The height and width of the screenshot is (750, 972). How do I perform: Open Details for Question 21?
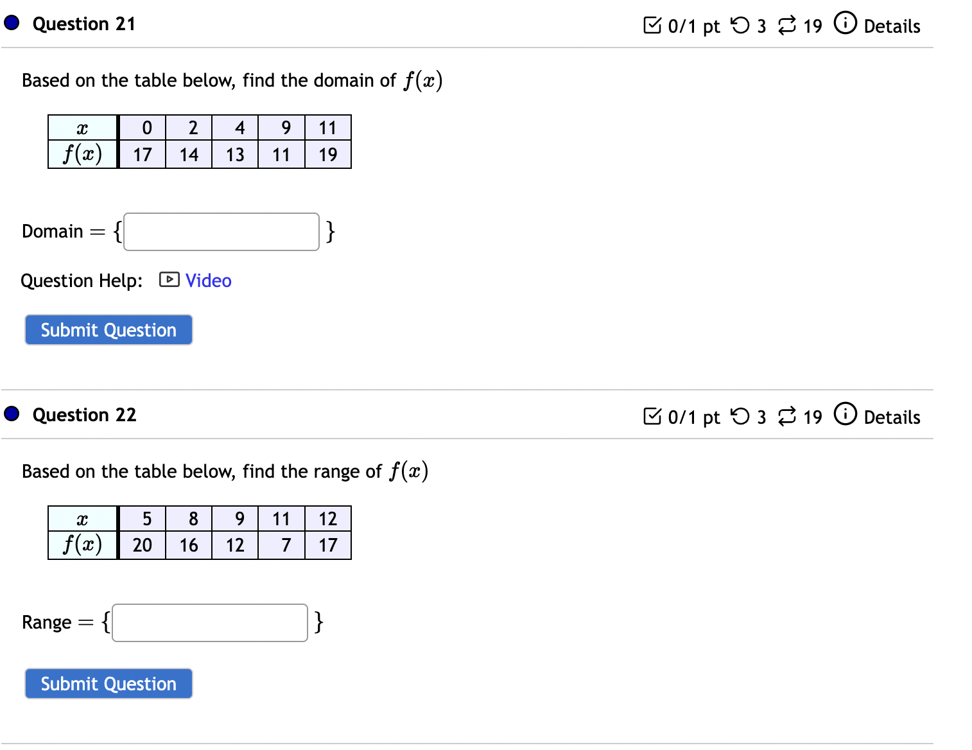pyautogui.click(x=892, y=26)
